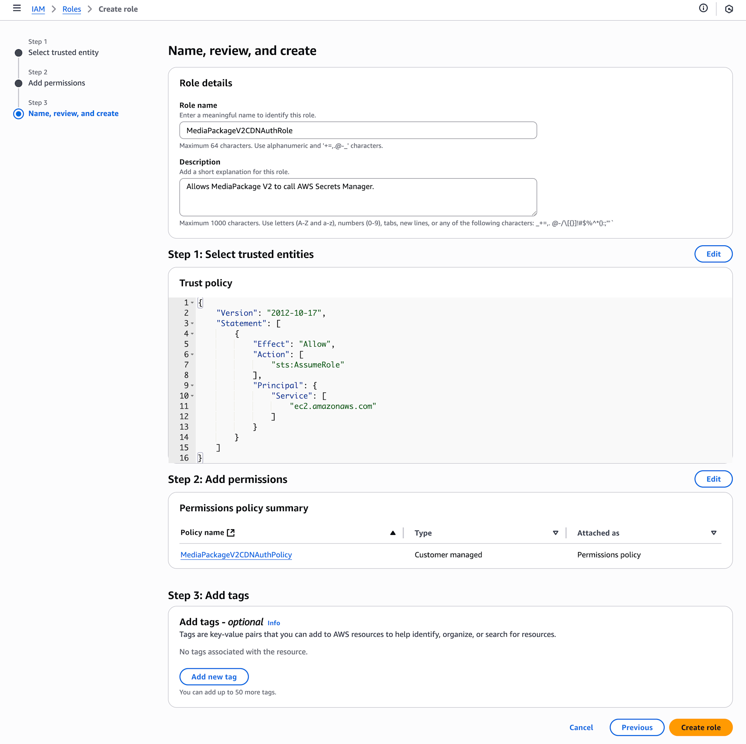
Task: Go to Step 2 Add permissions
Action: pos(56,83)
